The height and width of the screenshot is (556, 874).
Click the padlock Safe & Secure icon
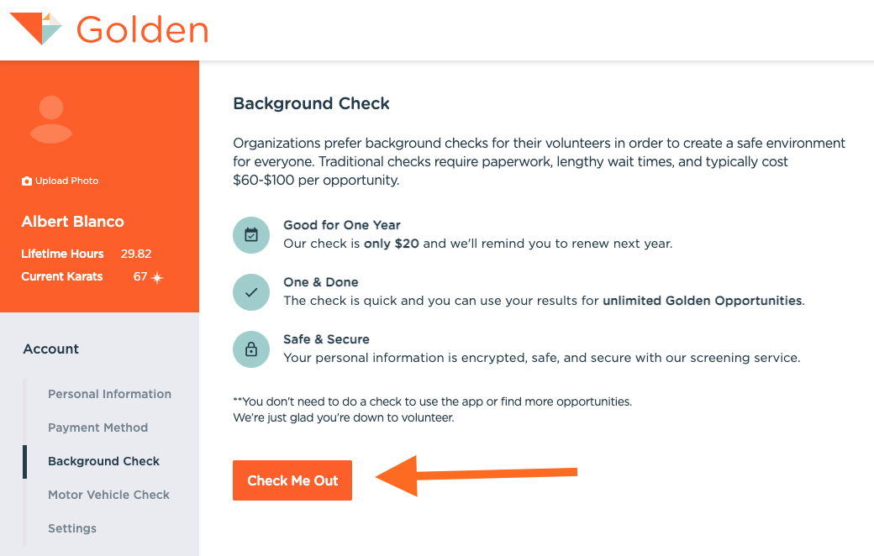(x=250, y=349)
